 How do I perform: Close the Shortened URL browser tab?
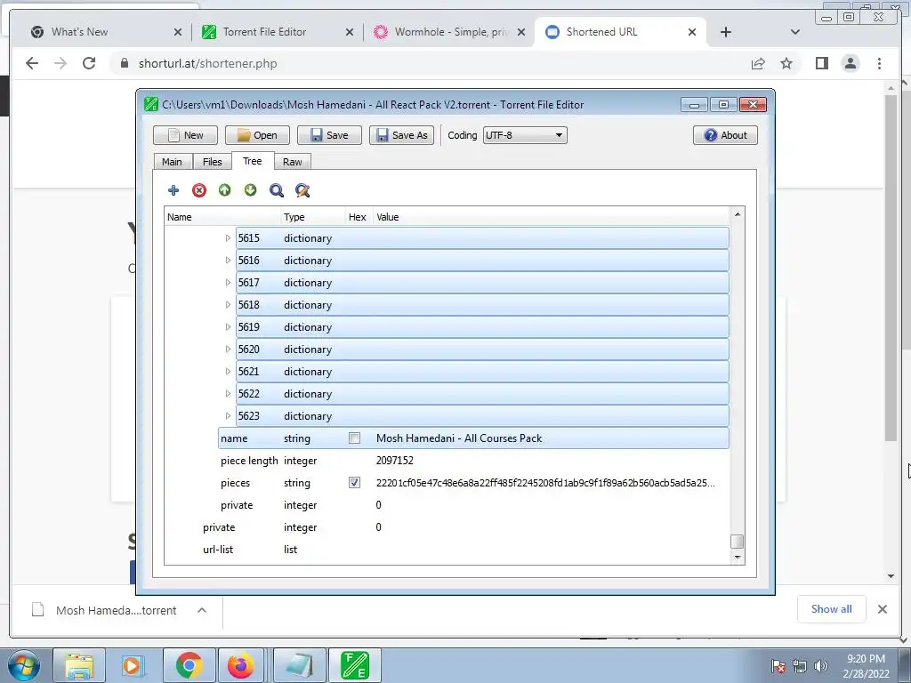coord(692,33)
